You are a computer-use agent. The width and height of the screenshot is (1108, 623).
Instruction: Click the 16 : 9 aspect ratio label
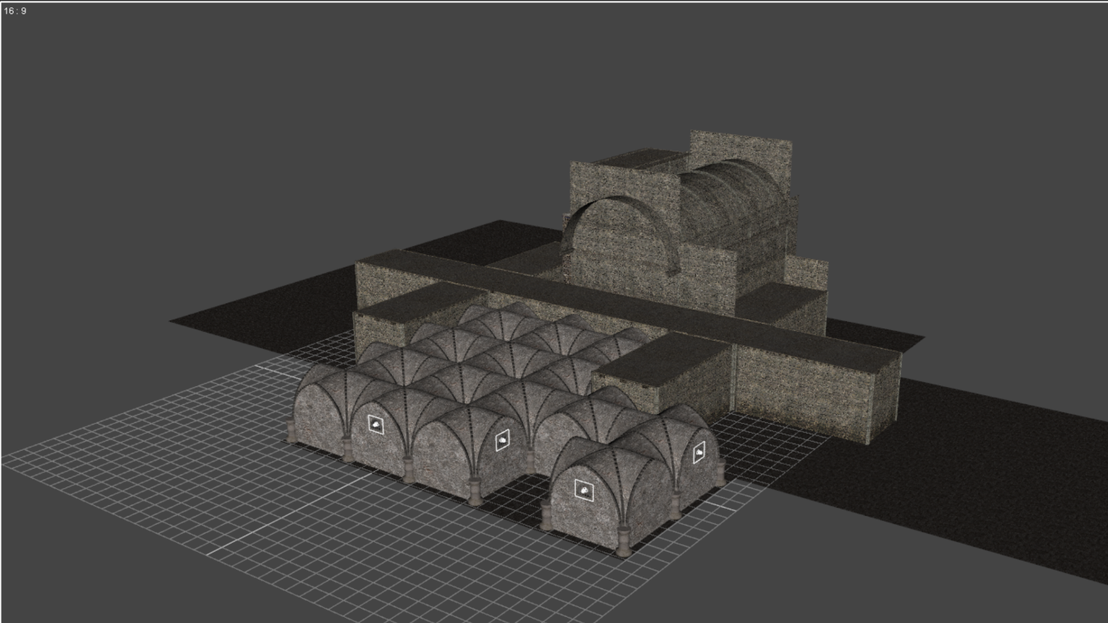(15, 11)
